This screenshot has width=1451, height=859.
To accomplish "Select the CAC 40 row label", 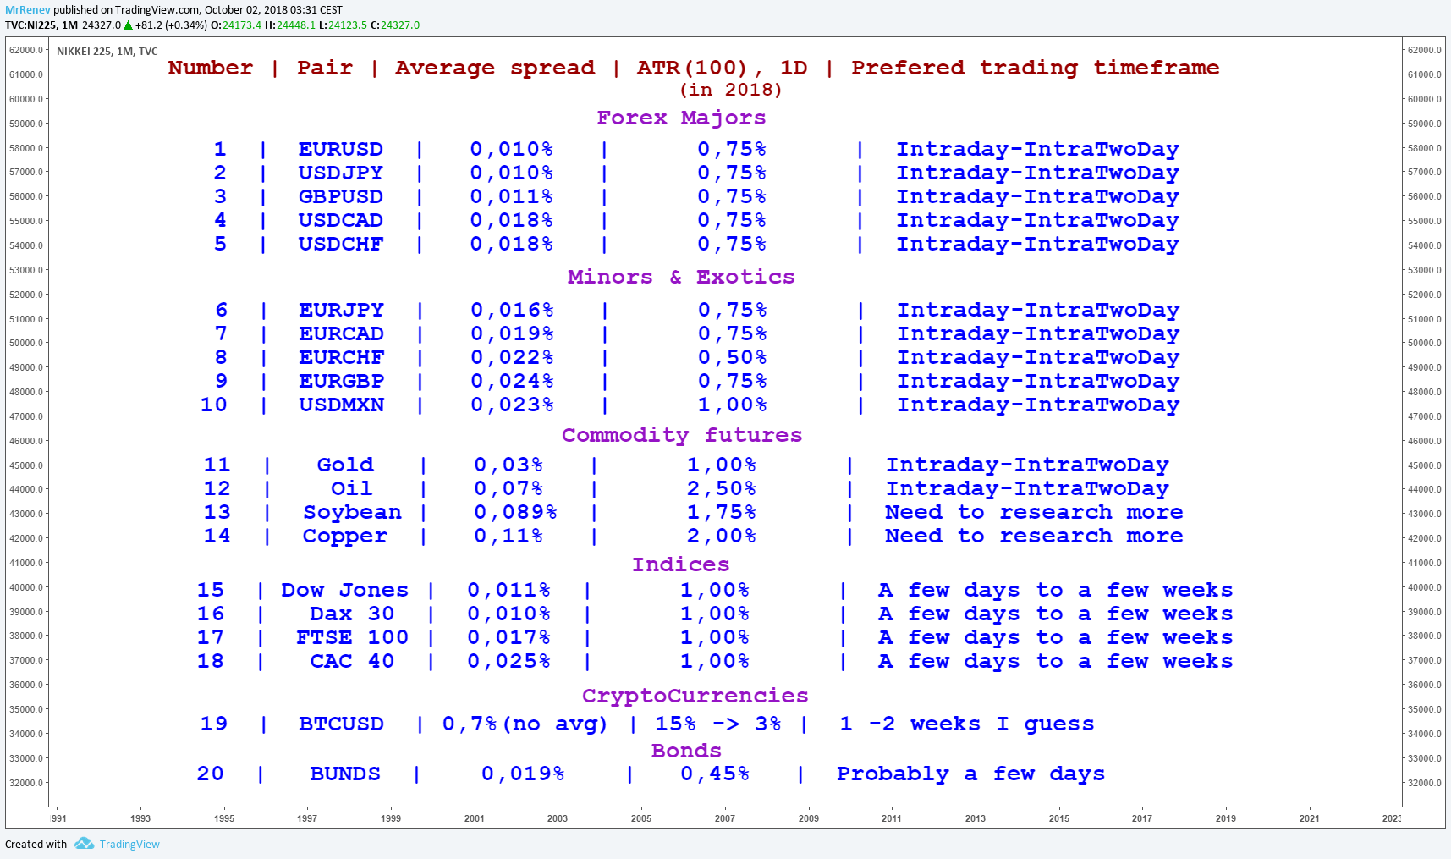I will (x=352, y=661).
